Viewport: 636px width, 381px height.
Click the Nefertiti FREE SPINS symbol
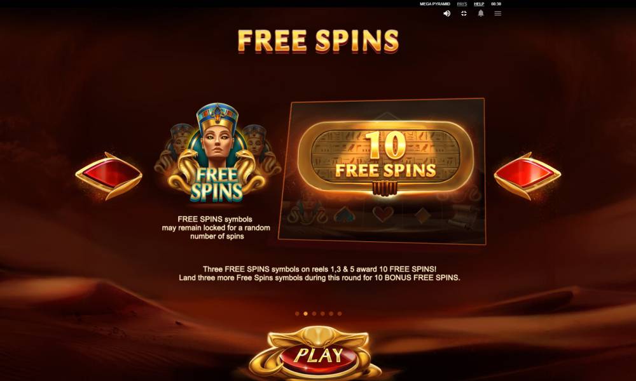pyautogui.click(x=218, y=152)
